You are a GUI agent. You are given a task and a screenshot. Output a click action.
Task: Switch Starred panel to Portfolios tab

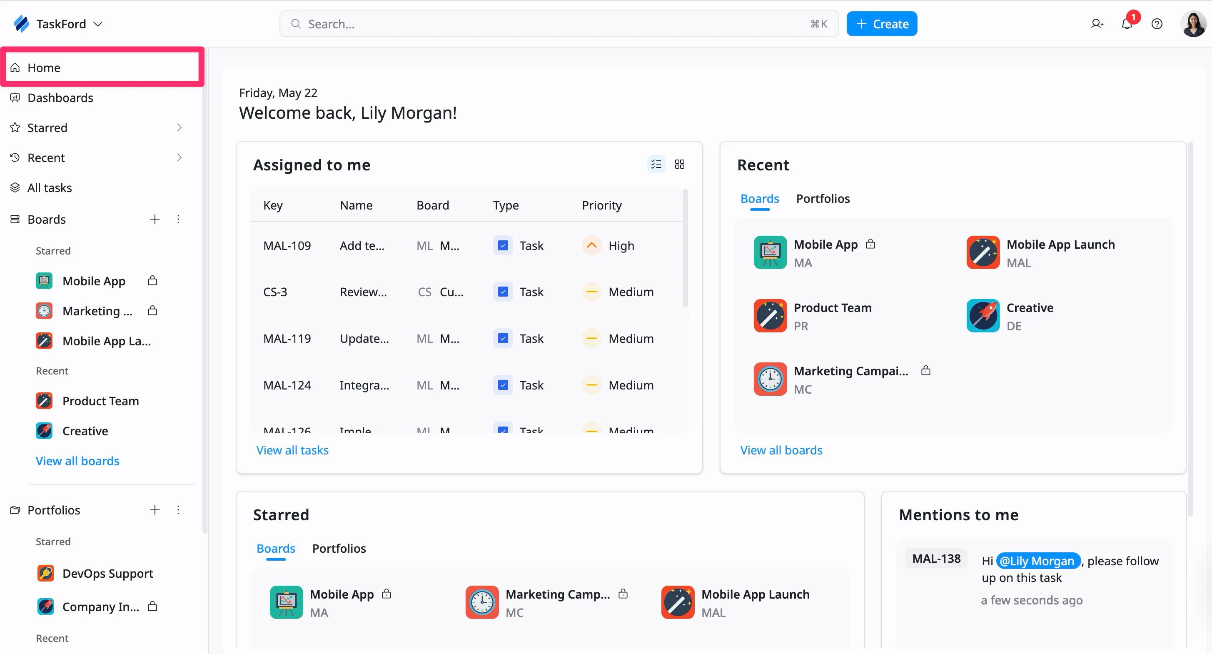click(339, 549)
